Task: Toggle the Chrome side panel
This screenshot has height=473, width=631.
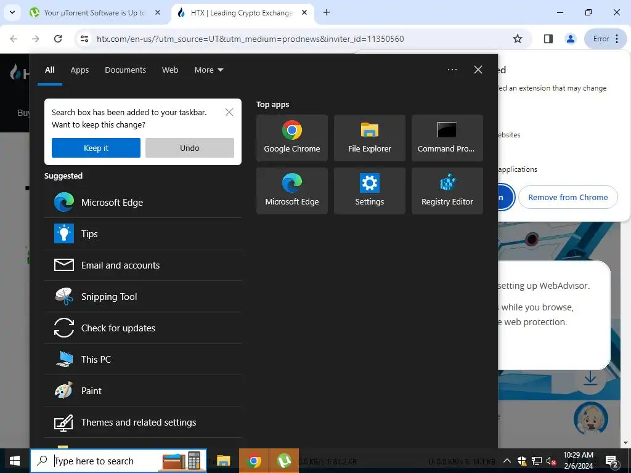Action: tap(548, 39)
